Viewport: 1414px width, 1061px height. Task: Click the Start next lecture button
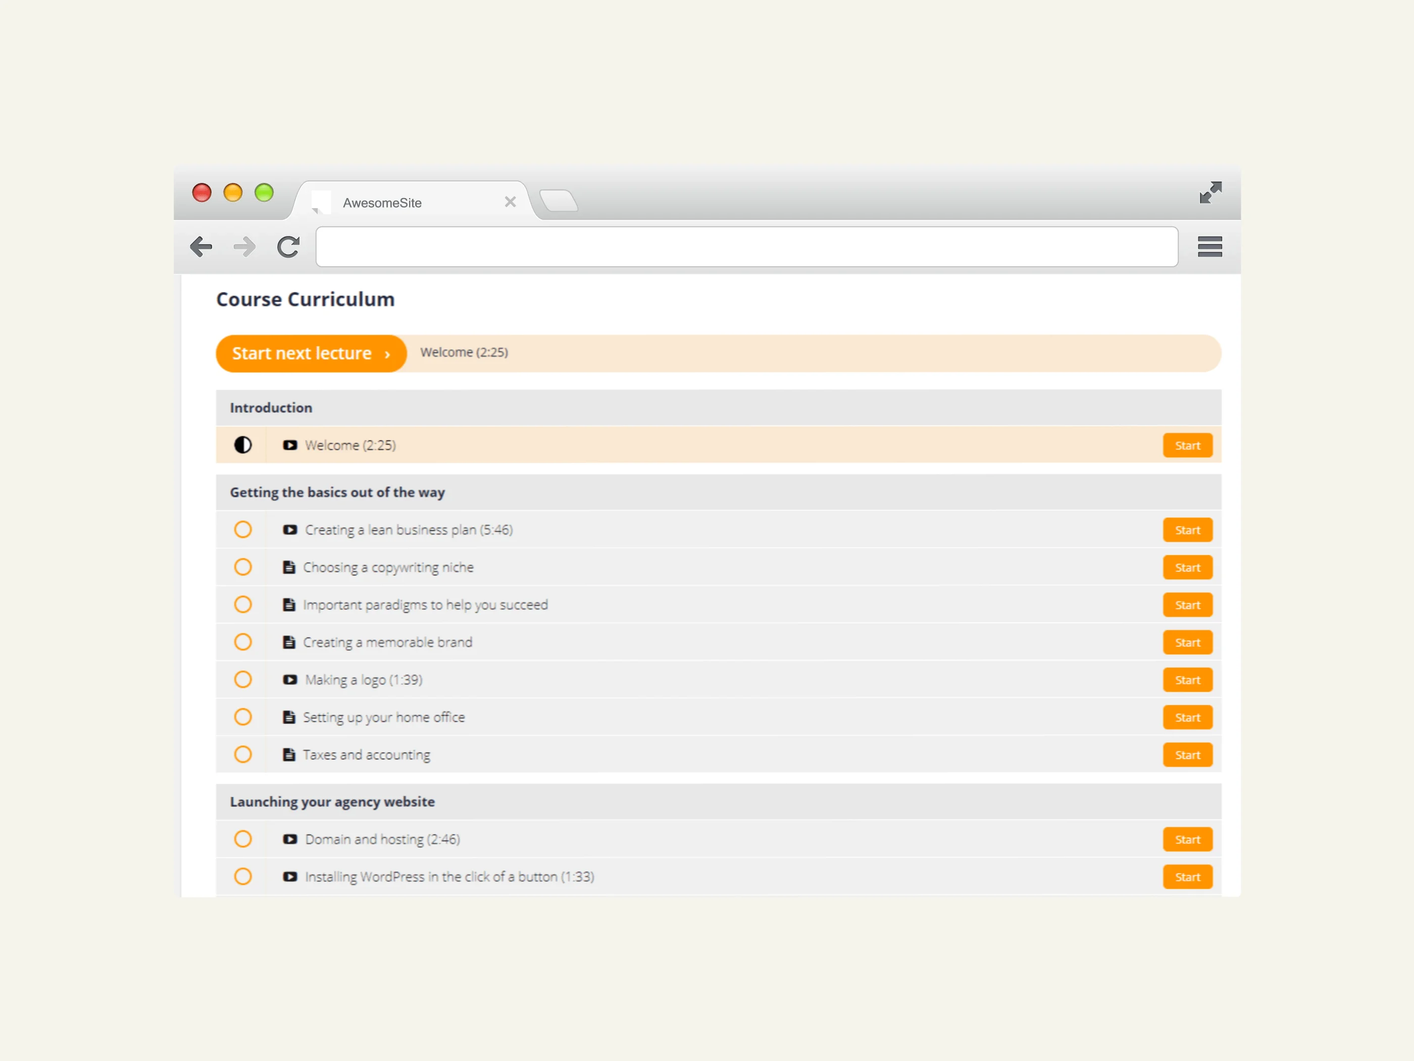tap(311, 353)
